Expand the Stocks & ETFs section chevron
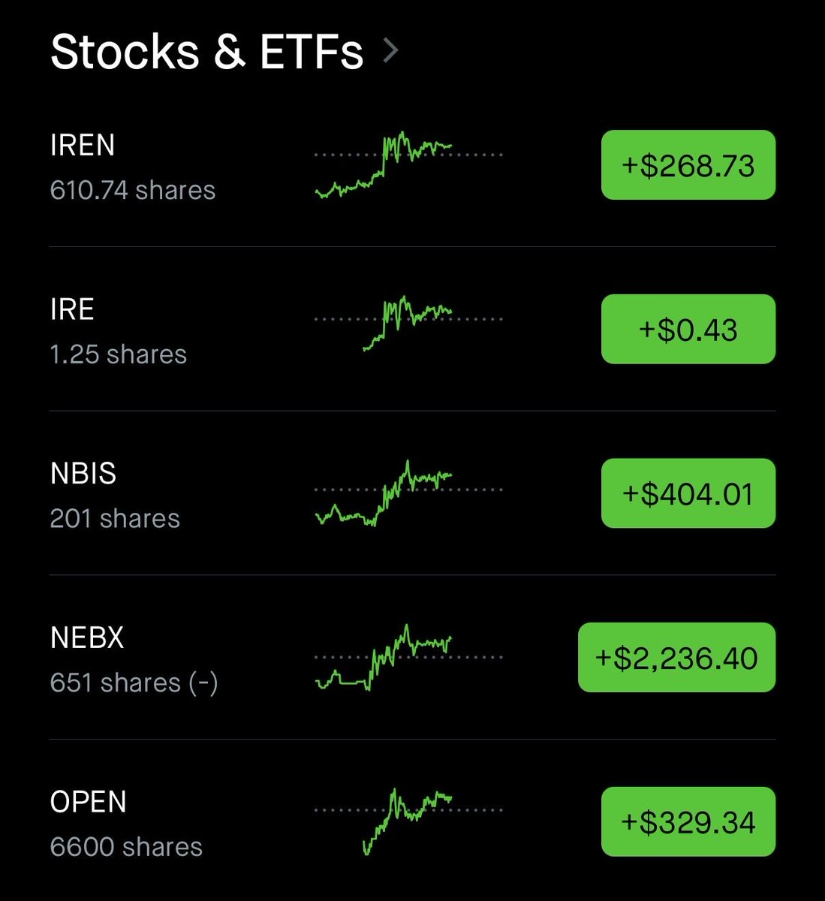The width and height of the screenshot is (825, 901). click(390, 51)
